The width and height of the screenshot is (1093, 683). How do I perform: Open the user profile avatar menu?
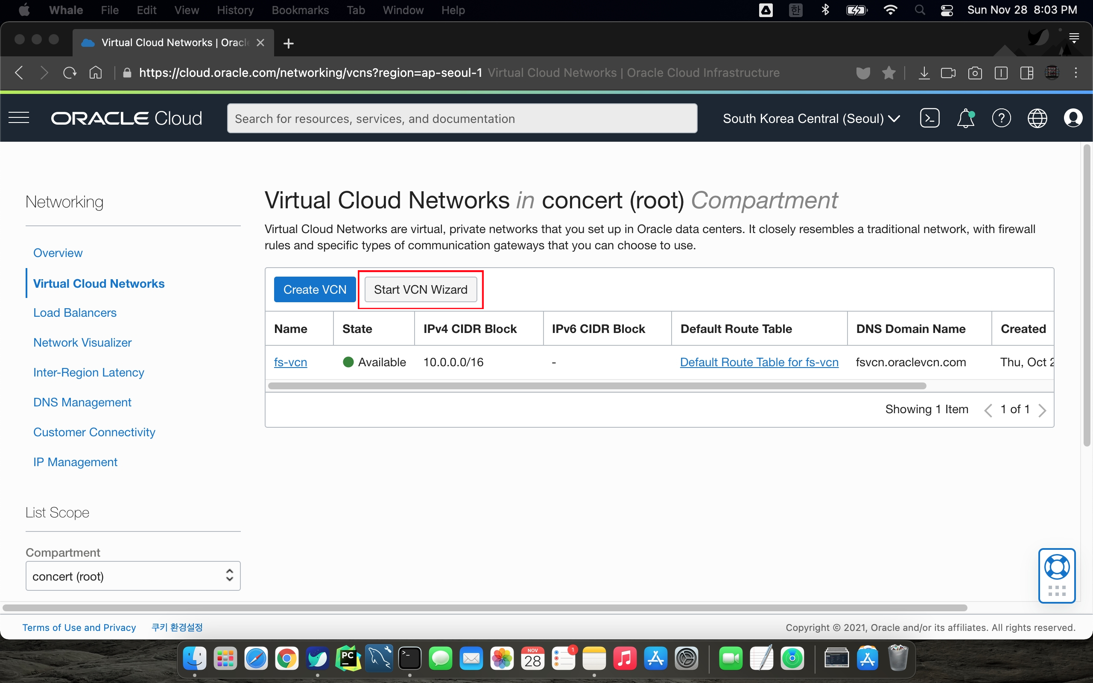pyautogui.click(x=1073, y=118)
